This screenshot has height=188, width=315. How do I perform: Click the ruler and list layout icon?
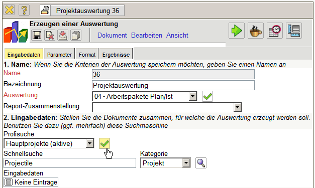click(294, 31)
